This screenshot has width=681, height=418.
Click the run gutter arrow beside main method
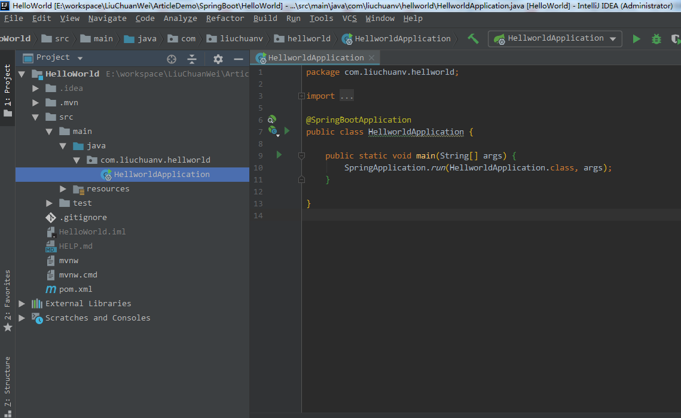(x=279, y=155)
